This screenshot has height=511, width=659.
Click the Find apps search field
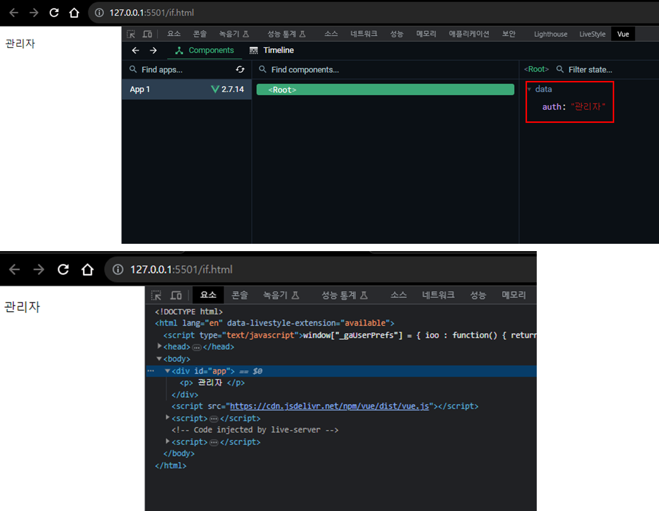tap(180, 70)
